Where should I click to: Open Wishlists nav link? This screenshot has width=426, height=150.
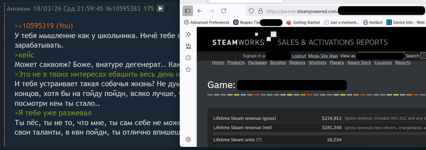[317, 62]
